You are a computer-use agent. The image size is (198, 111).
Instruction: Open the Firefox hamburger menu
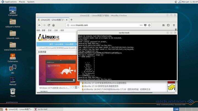pyautogui.click(x=174, y=25)
